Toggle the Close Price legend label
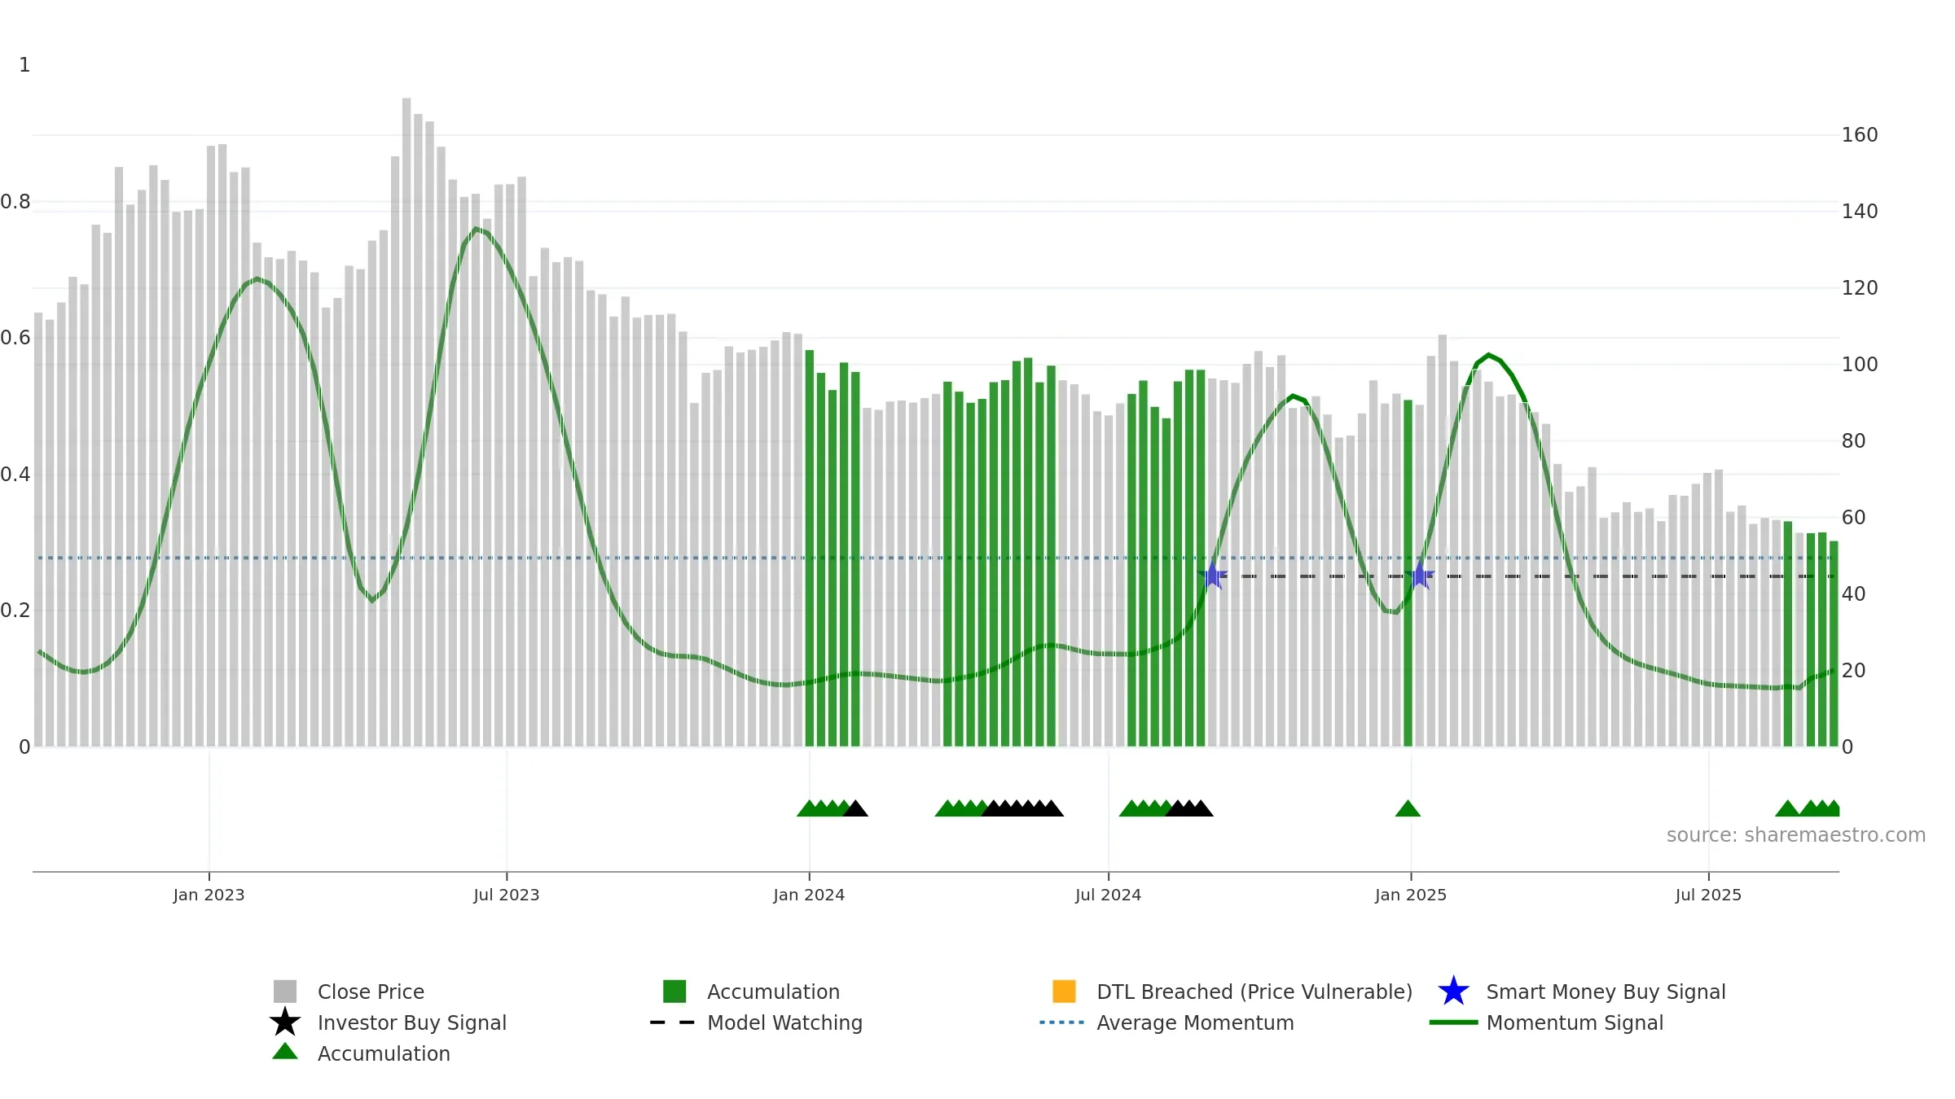Viewport: 1955px width, 1099px height. pyautogui.click(x=371, y=992)
